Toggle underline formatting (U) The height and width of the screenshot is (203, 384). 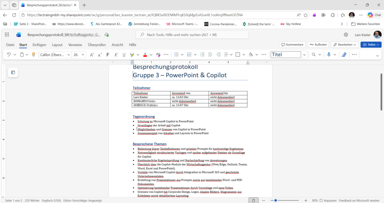(x=124, y=55)
